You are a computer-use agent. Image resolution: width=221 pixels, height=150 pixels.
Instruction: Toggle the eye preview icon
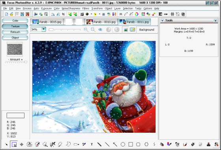tap(100, 29)
